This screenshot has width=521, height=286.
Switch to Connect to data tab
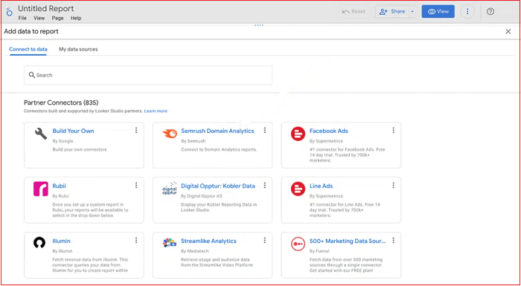pos(28,49)
